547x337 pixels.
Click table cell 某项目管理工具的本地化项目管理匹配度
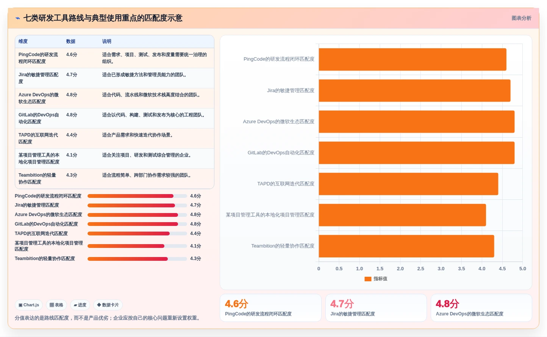click(x=39, y=158)
